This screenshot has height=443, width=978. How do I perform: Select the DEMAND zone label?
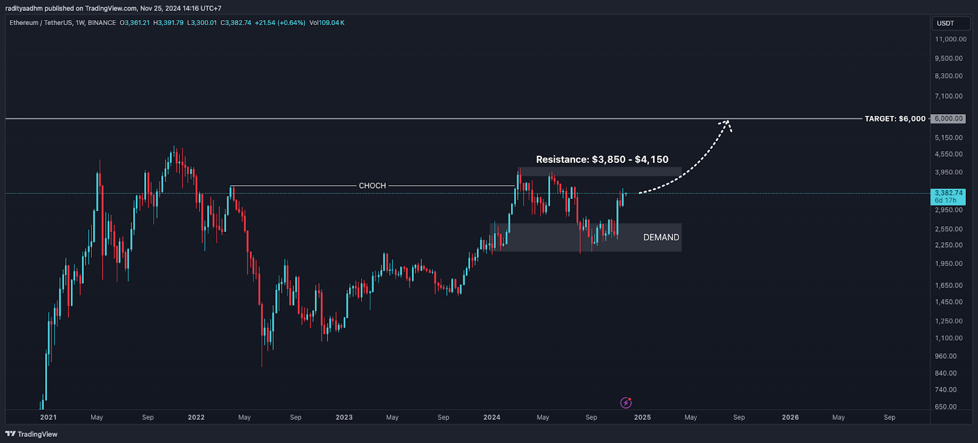tap(661, 237)
